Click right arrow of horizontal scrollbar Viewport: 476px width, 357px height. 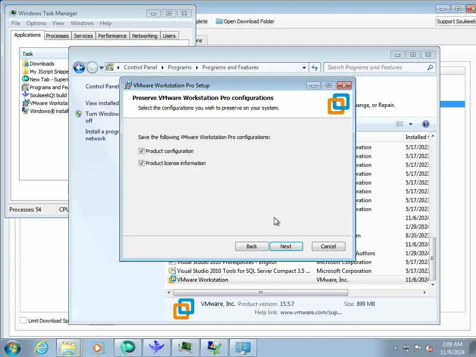click(x=424, y=292)
